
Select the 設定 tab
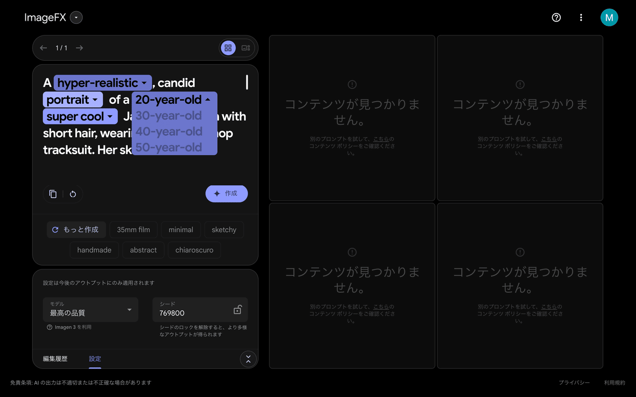(x=94, y=358)
